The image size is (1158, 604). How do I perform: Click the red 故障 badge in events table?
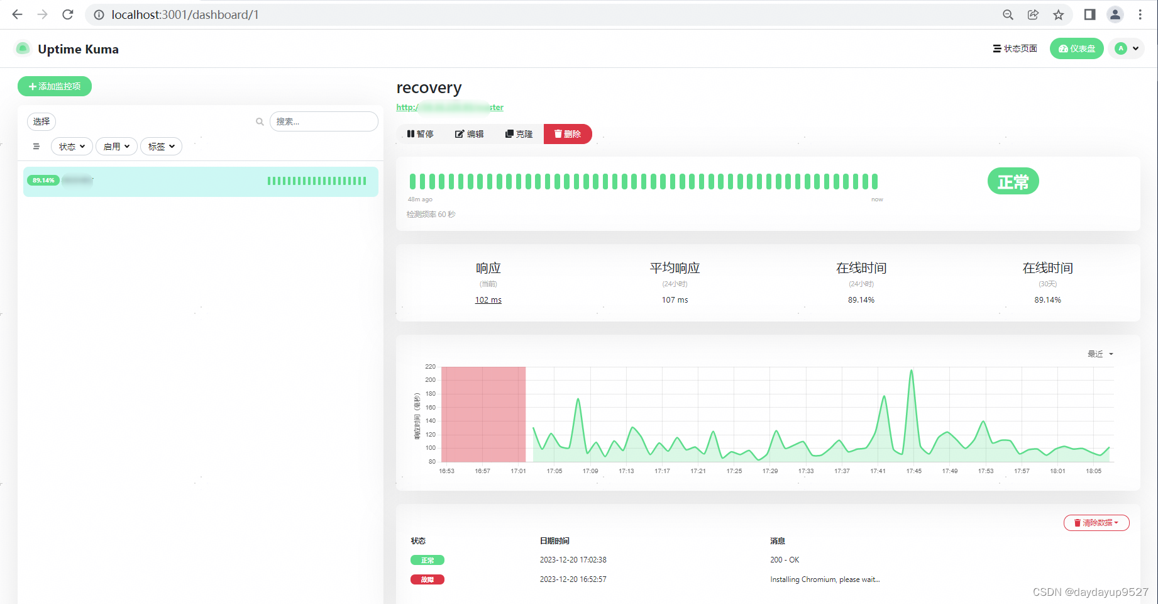pyautogui.click(x=427, y=579)
